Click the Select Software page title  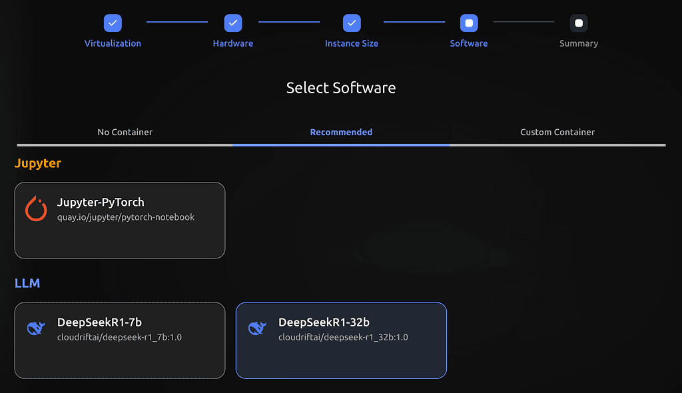click(x=341, y=88)
